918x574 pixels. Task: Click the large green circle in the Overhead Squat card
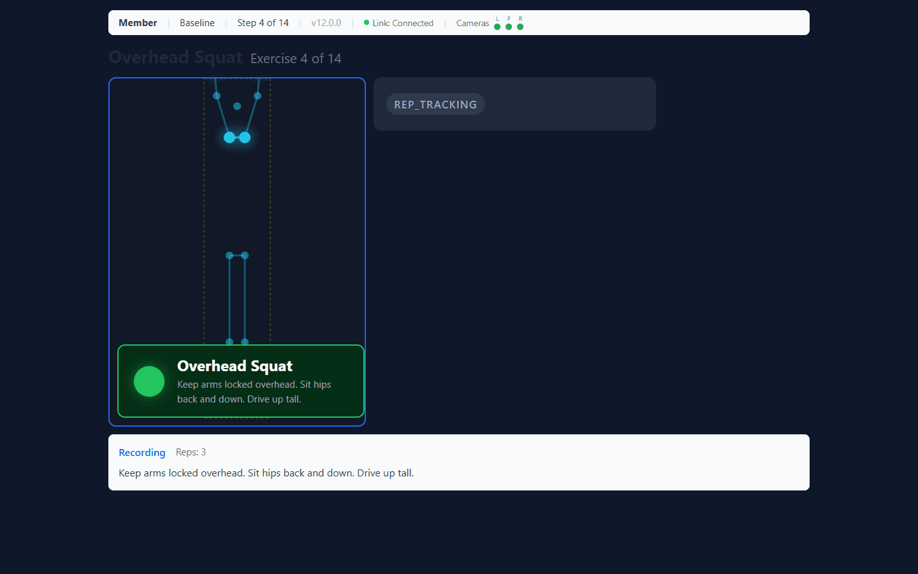point(149,381)
